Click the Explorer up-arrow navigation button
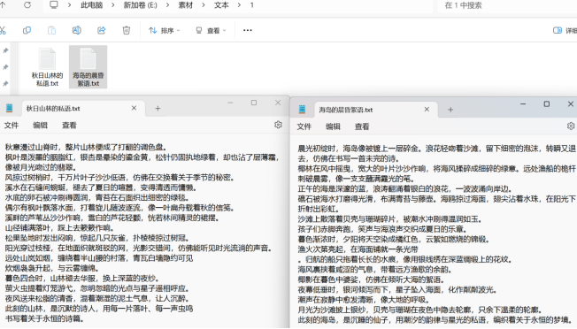The width and height of the screenshot is (577, 329). (x=3, y=4)
